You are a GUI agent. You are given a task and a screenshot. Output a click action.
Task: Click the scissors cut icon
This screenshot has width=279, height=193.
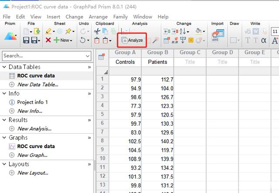tap(97, 31)
